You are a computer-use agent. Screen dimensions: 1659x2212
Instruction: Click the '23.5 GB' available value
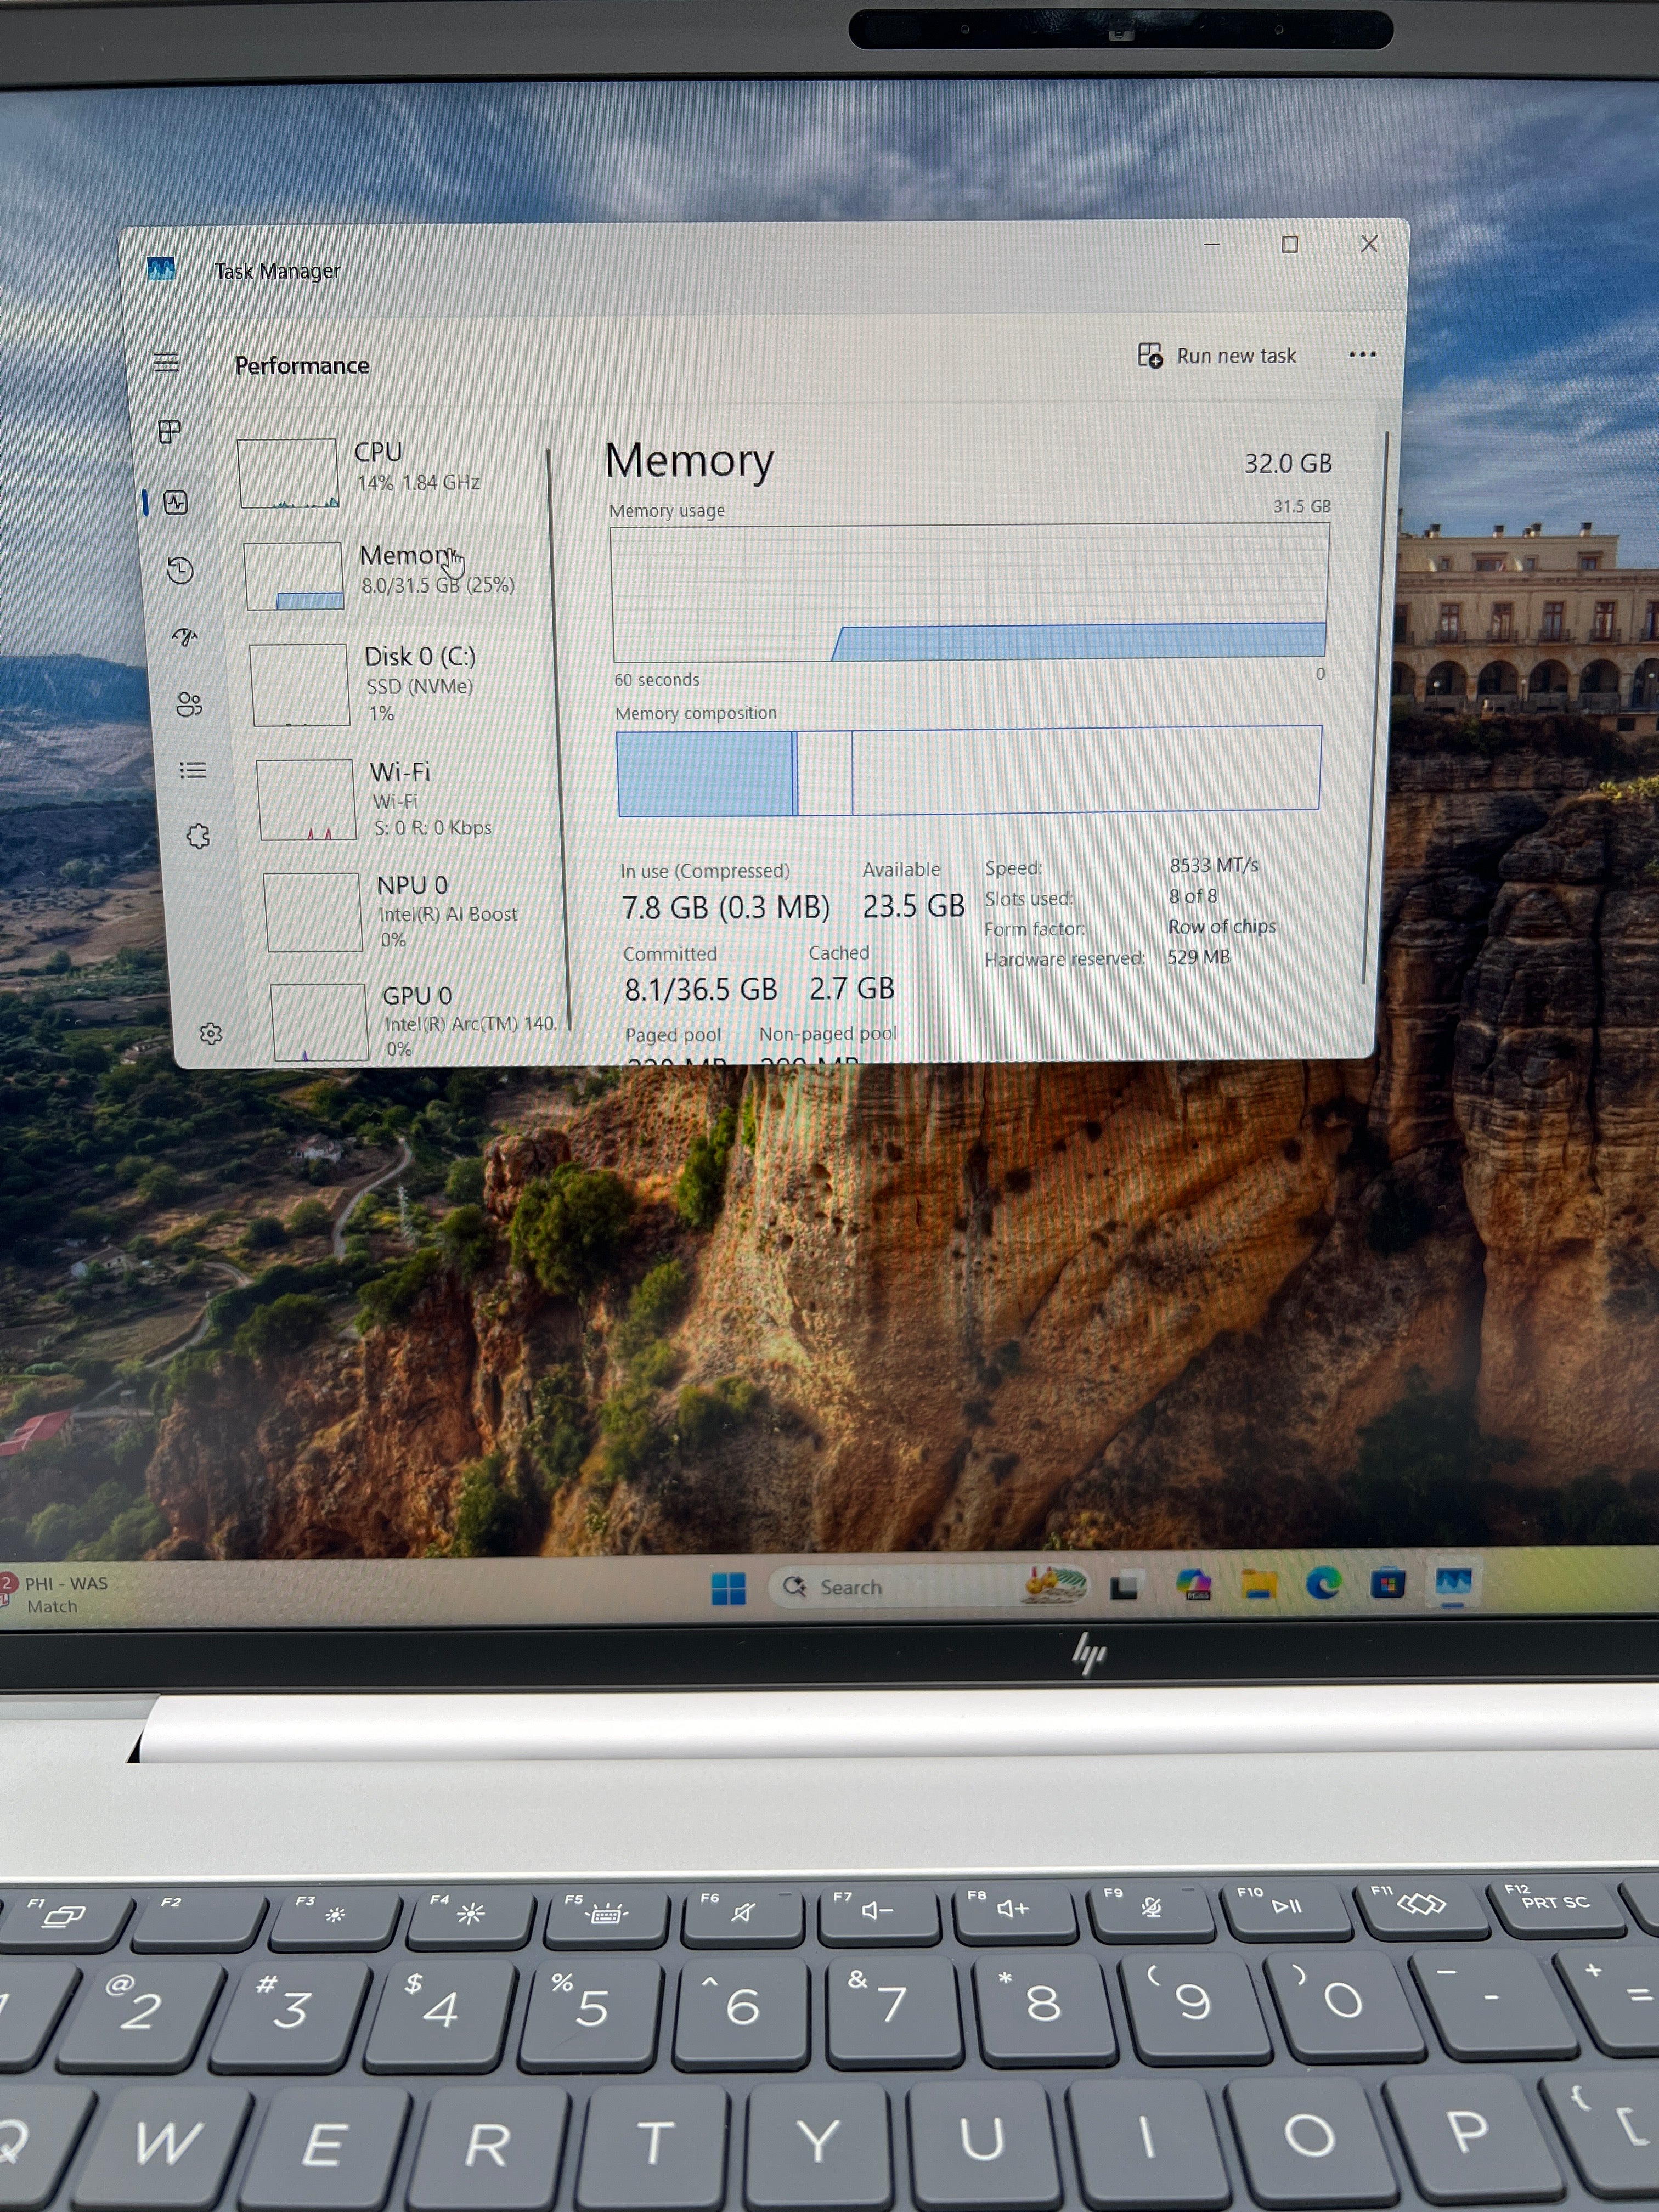(913, 906)
